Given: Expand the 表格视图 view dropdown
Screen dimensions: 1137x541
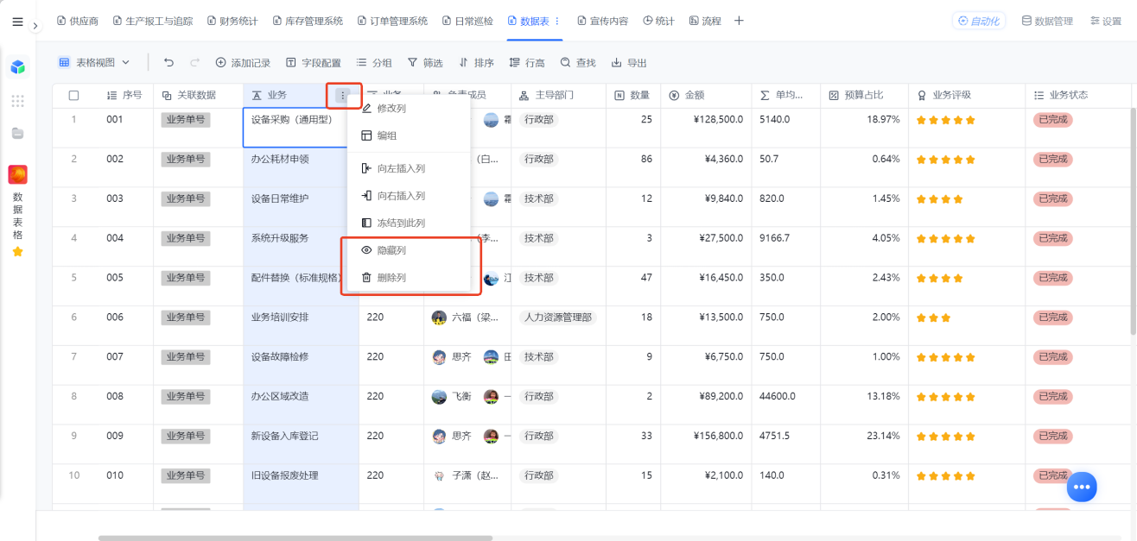Looking at the screenshot, I should pos(94,62).
